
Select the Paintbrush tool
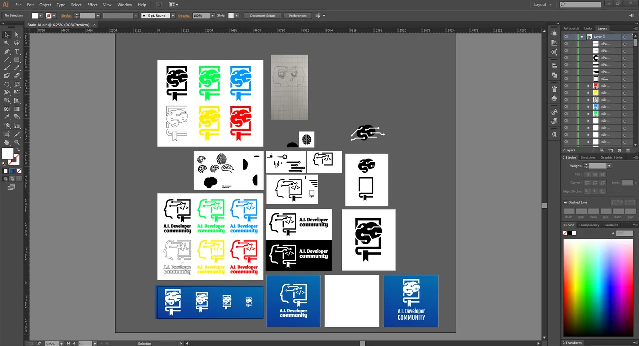(7, 68)
